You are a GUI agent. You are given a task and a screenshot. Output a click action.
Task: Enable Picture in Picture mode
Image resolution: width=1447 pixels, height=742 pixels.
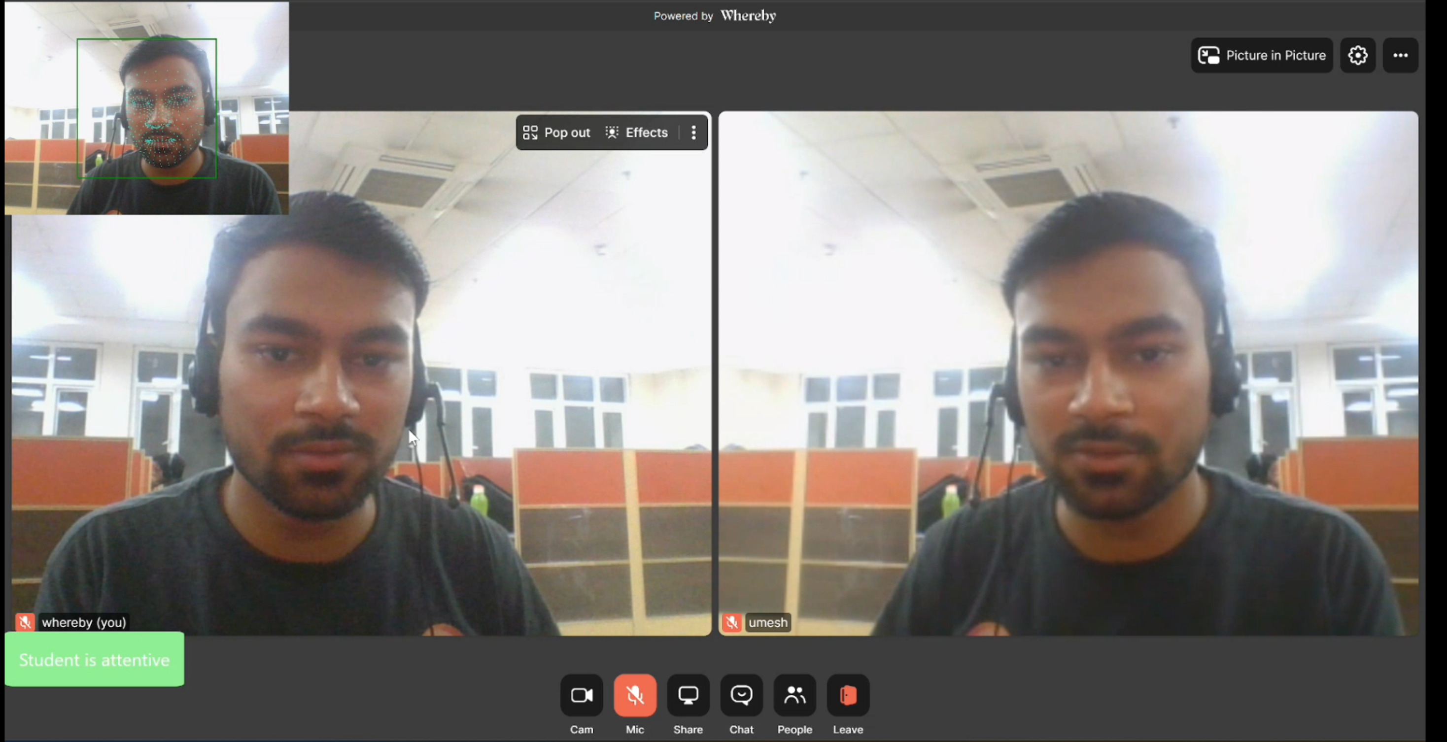(x=1262, y=56)
